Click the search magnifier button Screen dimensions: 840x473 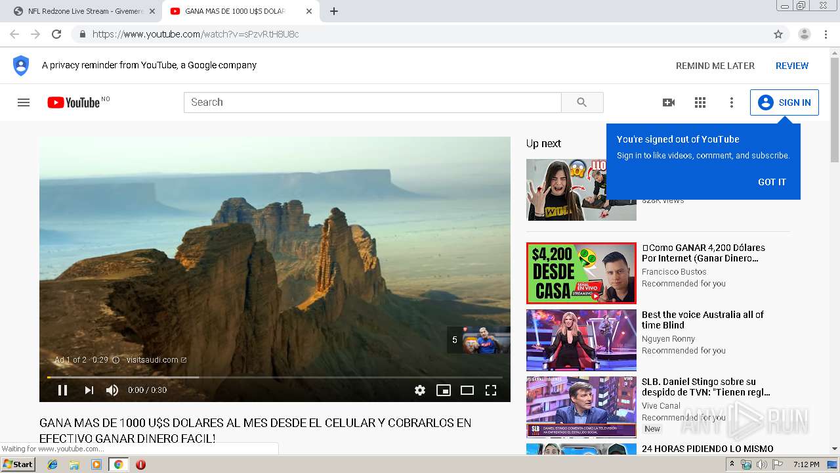click(582, 102)
